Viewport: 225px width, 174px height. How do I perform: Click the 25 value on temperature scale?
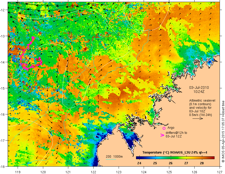[155, 163]
